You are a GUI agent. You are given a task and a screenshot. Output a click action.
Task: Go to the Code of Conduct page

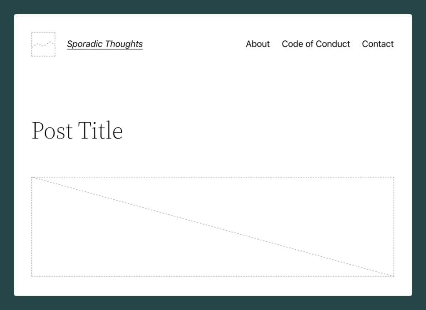pos(316,44)
